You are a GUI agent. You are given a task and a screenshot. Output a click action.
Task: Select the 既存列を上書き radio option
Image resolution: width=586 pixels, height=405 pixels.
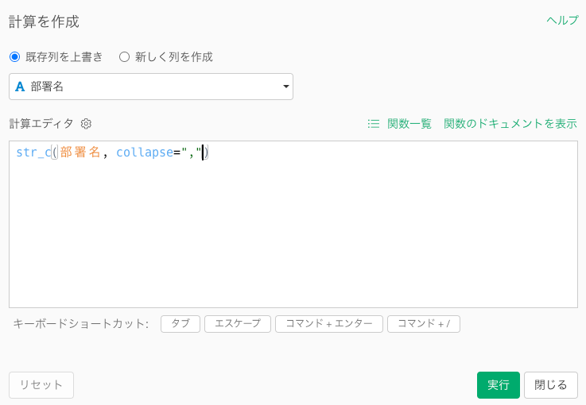pyautogui.click(x=14, y=57)
